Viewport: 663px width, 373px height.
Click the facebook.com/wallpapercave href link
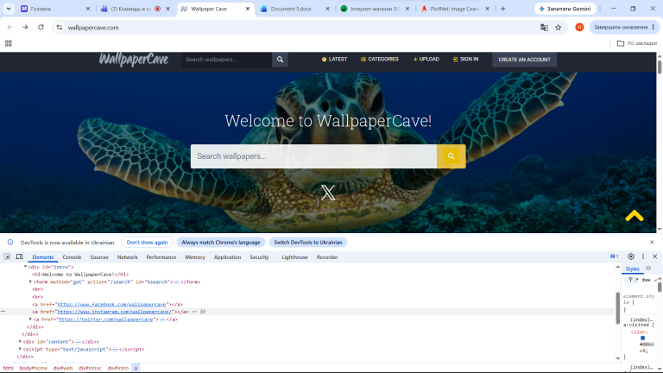click(111, 304)
